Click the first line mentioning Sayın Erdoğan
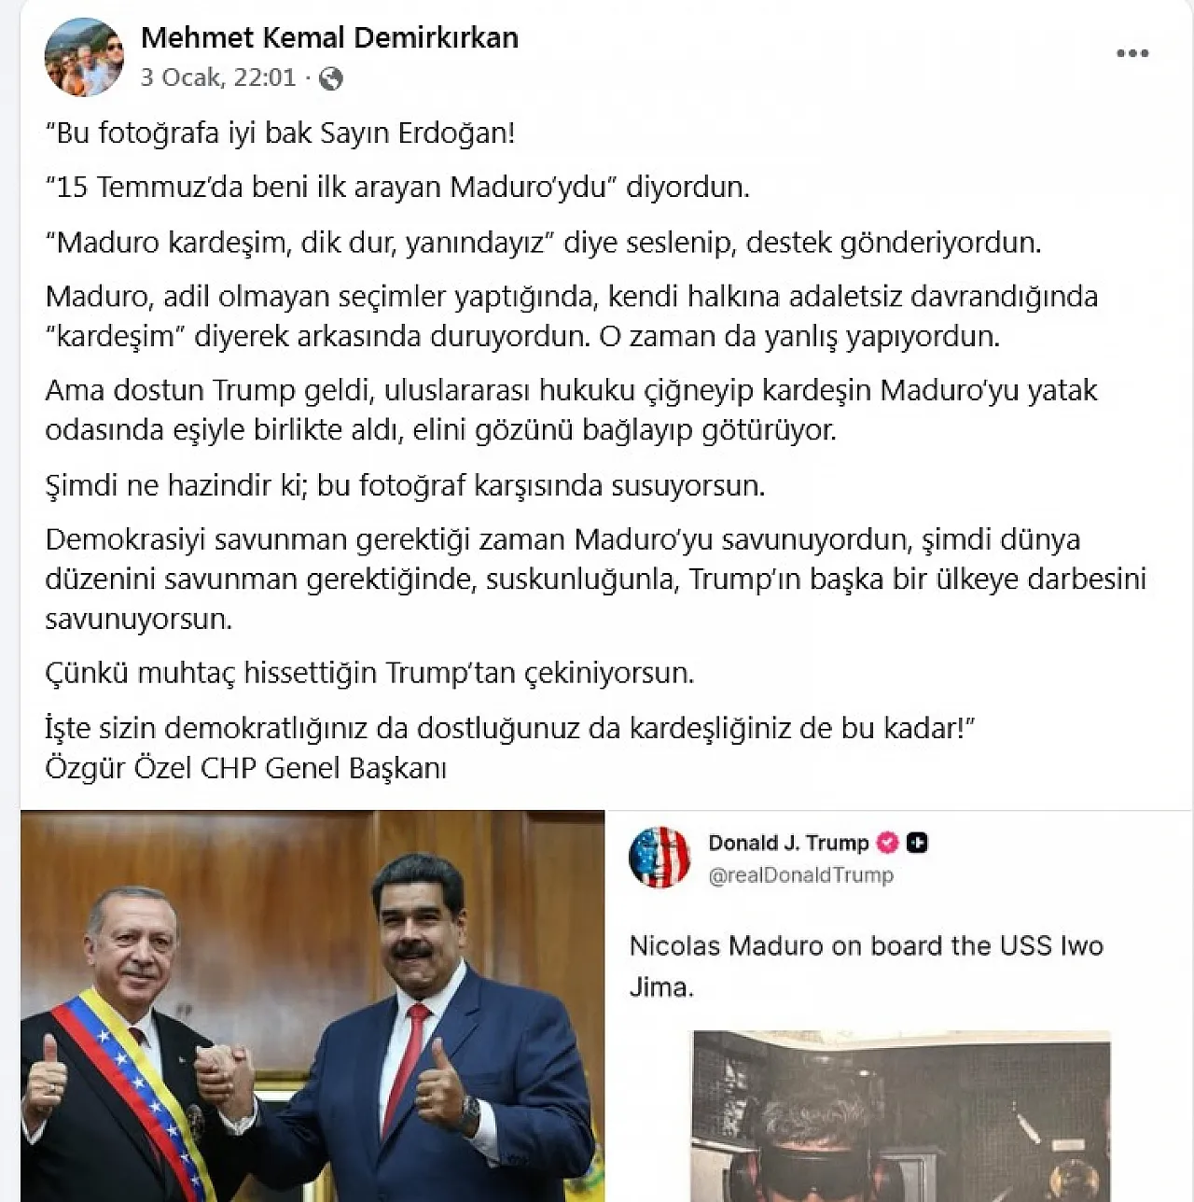Viewport: 1194px width, 1202px height. pyautogui.click(x=280, y=133)
